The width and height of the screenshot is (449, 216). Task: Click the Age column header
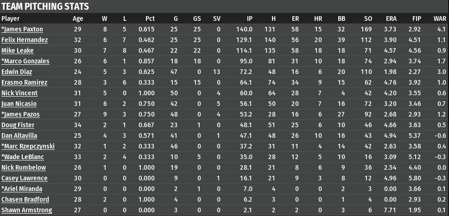point(78,19)
